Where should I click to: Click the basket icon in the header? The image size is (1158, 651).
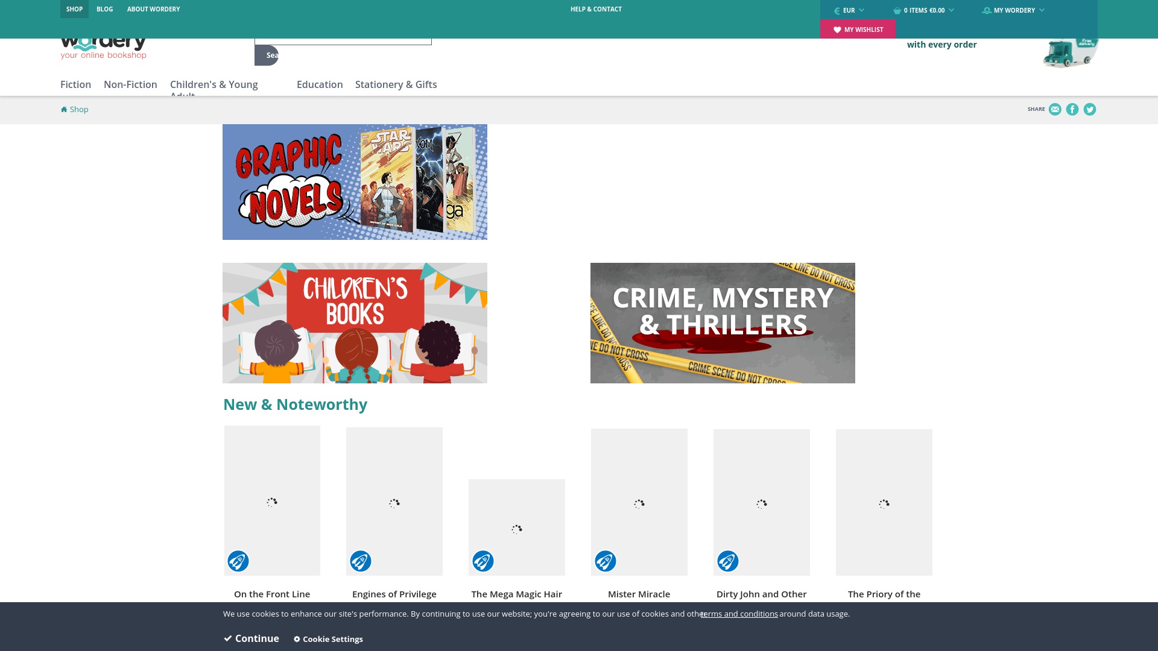[897, 10]
